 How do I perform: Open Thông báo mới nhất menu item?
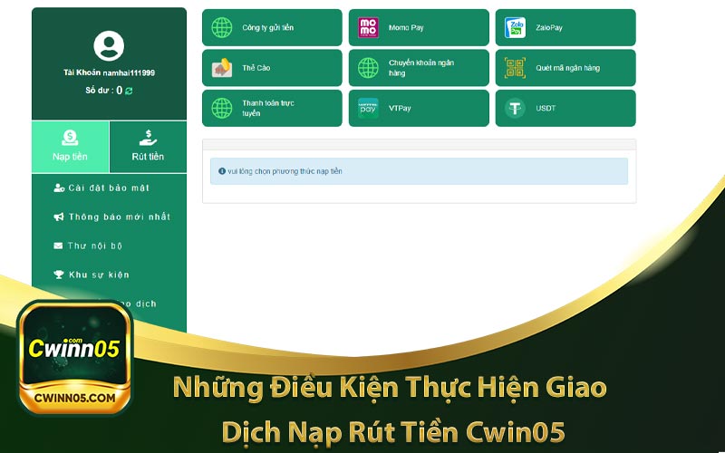pyautogui.click(x=111, y=217)
